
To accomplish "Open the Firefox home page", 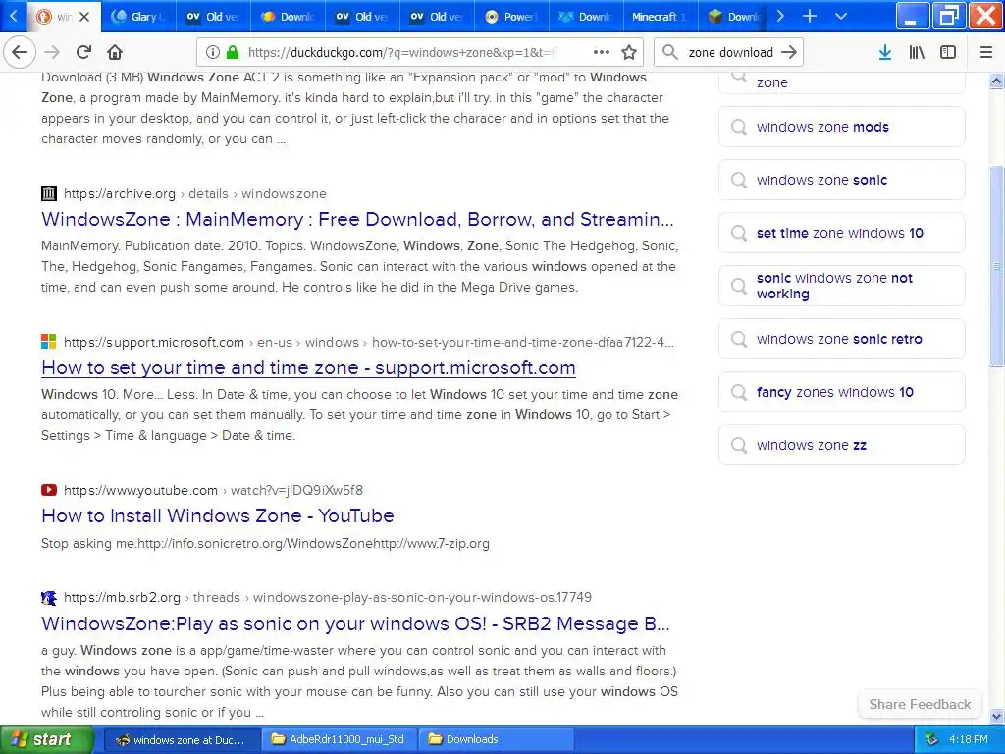I will [115, 52].
